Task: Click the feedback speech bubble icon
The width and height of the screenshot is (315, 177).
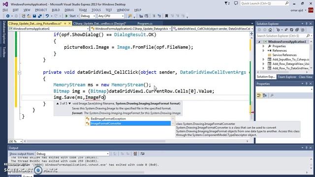Action: click(236, 3)
